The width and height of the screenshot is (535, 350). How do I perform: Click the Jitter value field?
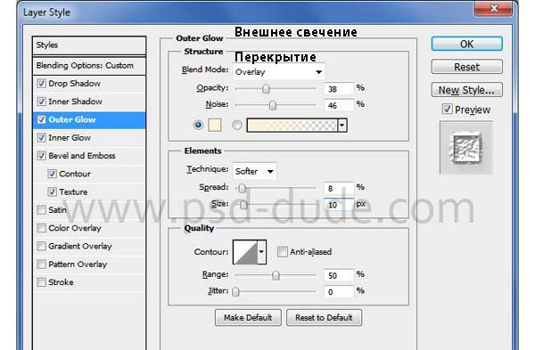point(339,292)
